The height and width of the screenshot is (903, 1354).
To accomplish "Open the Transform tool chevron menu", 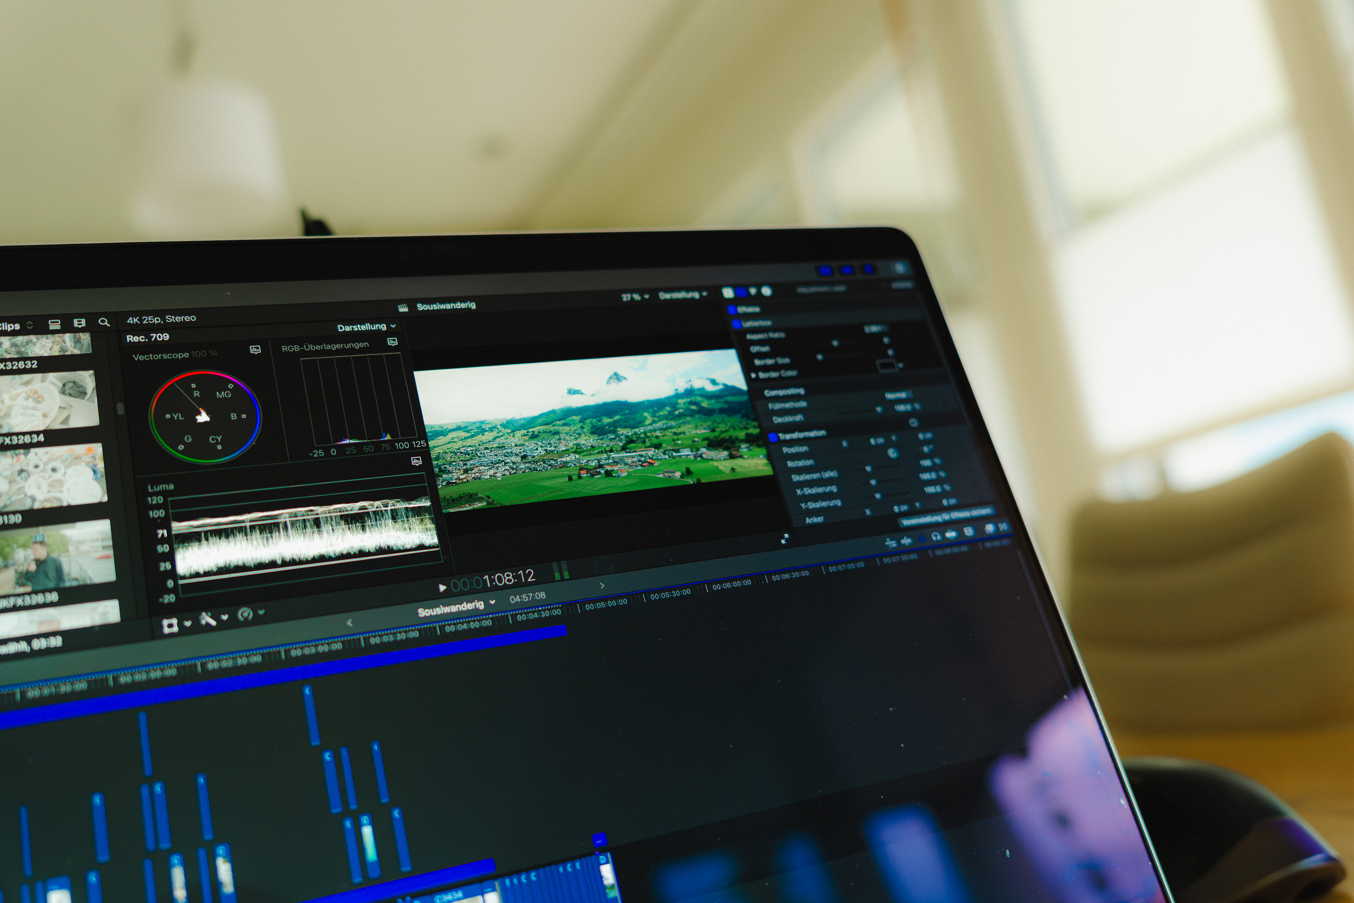I will tap(187, 624).
